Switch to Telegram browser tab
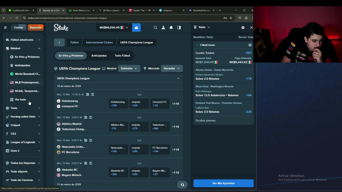Screen dimensions: 342x192 click(172, 10)
